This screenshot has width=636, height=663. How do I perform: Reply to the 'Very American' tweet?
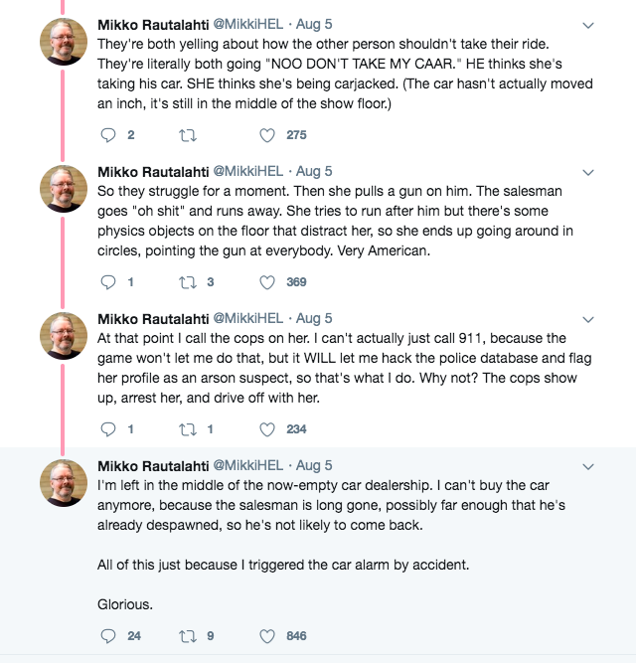(109, 282)
